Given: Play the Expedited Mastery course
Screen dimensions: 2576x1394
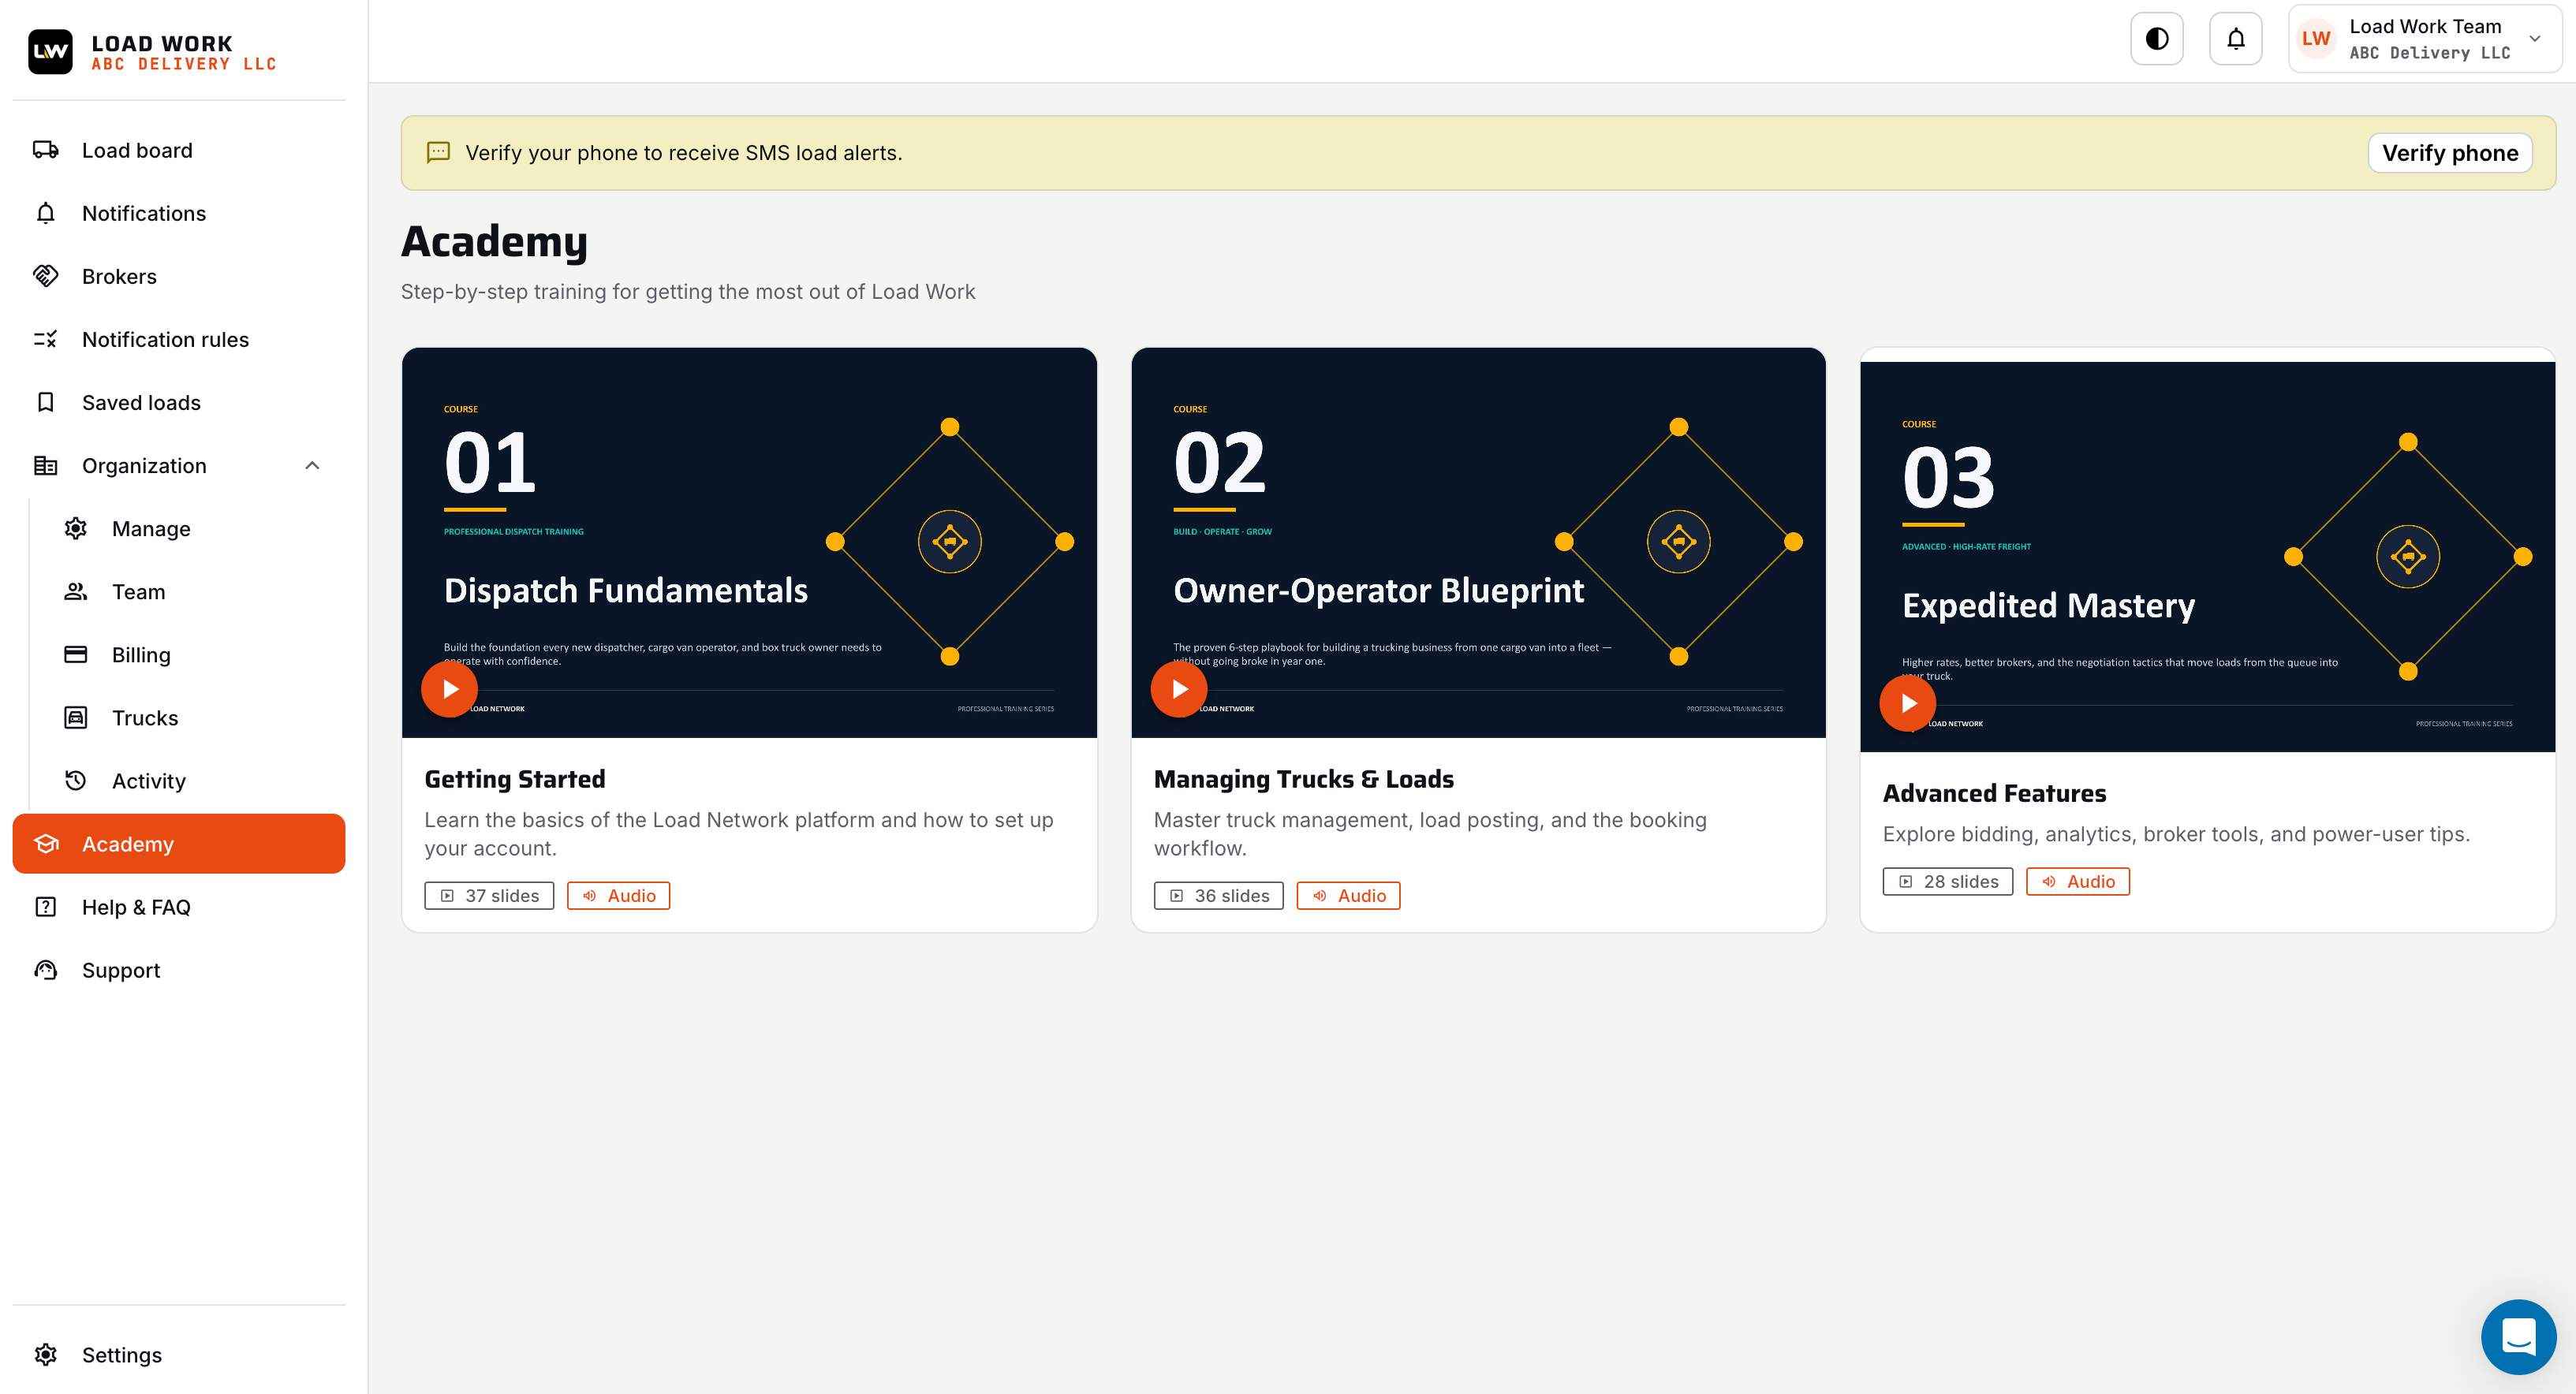Looking at the screenshot, I should point(1908,703).
